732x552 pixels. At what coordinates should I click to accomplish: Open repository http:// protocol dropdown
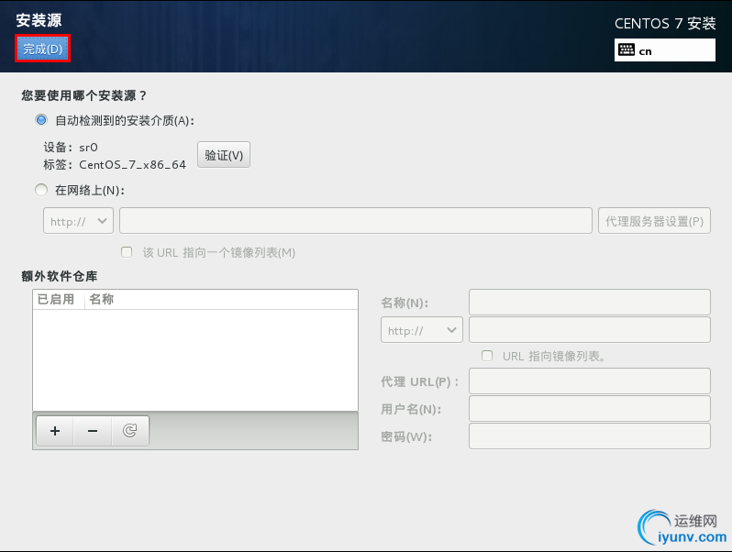(x=422, y=330)
